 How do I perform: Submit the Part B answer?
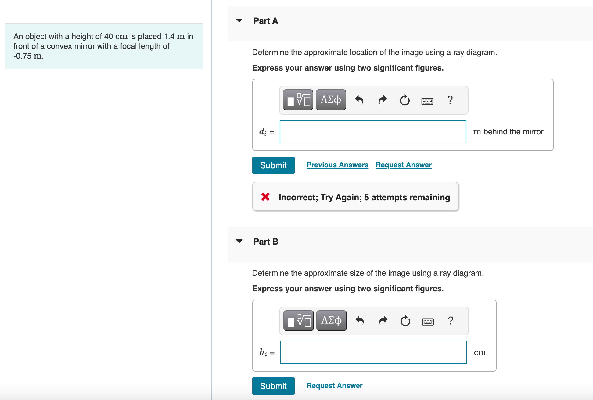pyautogui.click(x=273, y=386)
